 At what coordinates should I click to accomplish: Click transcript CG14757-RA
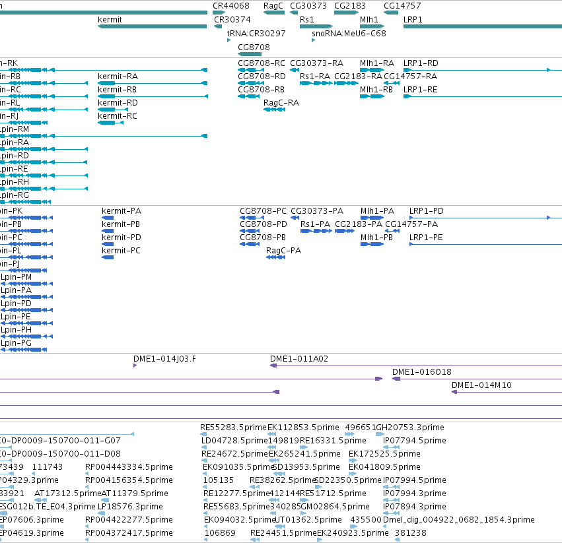[x=410, y=77]
